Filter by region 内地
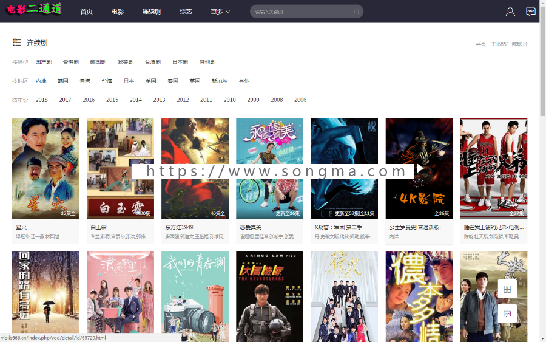546x342 pixels. click(41, 81)
